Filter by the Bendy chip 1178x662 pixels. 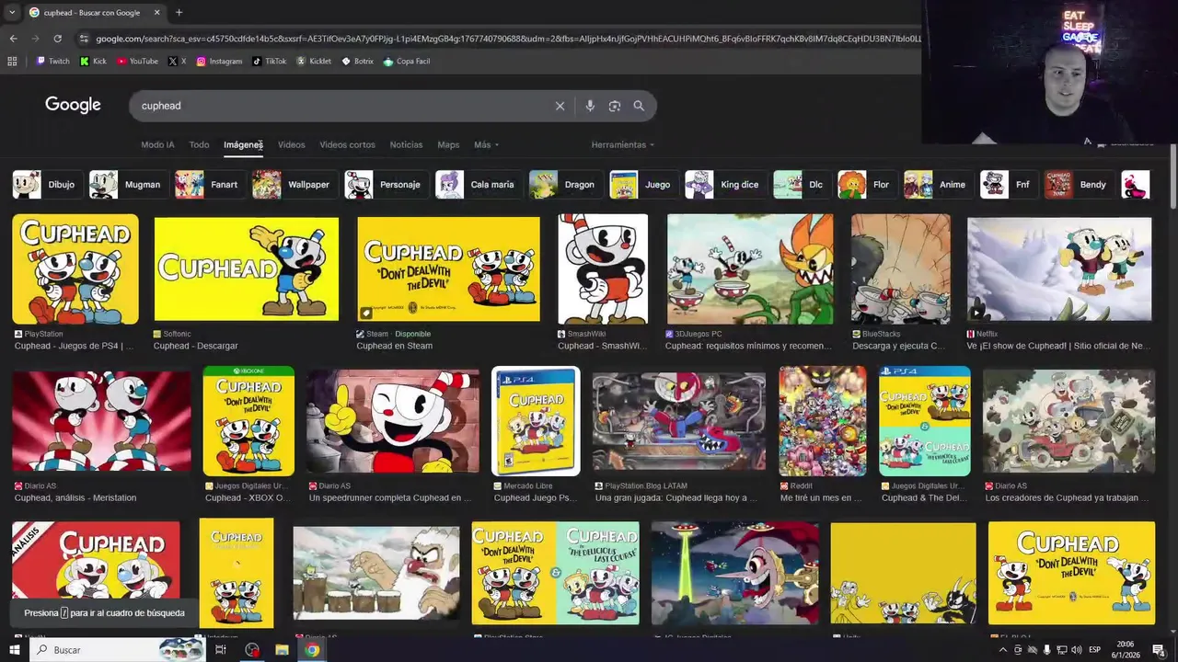pos(1077,185)
